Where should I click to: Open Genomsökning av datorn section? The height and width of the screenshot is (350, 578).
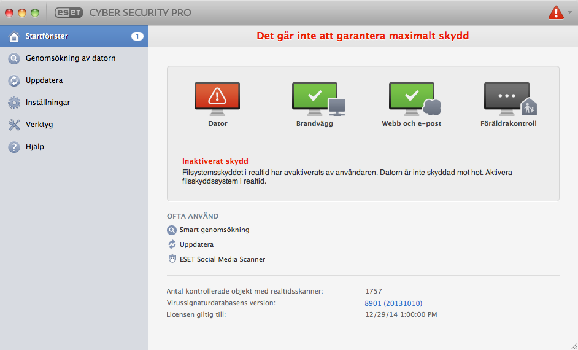click(x=74, y=58)
